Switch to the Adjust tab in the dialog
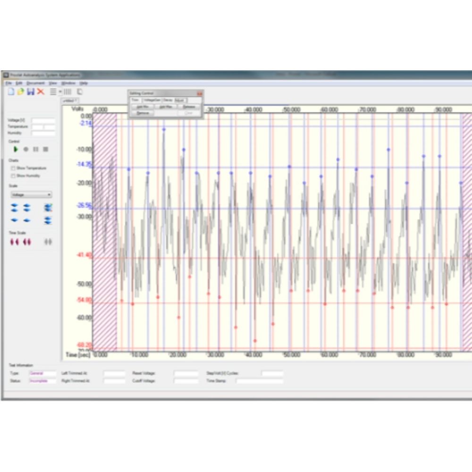This screenshot has height=472, width=472. pos(180,100)
